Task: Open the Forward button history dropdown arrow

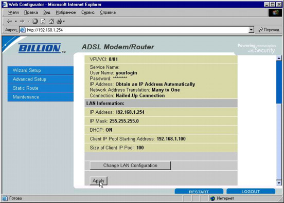Action: click(x=29, y=22)
